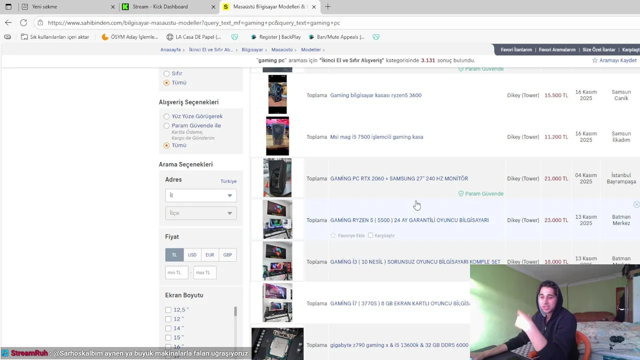
Task: Open ÖSYM Aday İşlemleri bookmark
Action: [129, 37]
